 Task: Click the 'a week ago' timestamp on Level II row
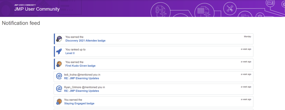[x=246, y=49]
